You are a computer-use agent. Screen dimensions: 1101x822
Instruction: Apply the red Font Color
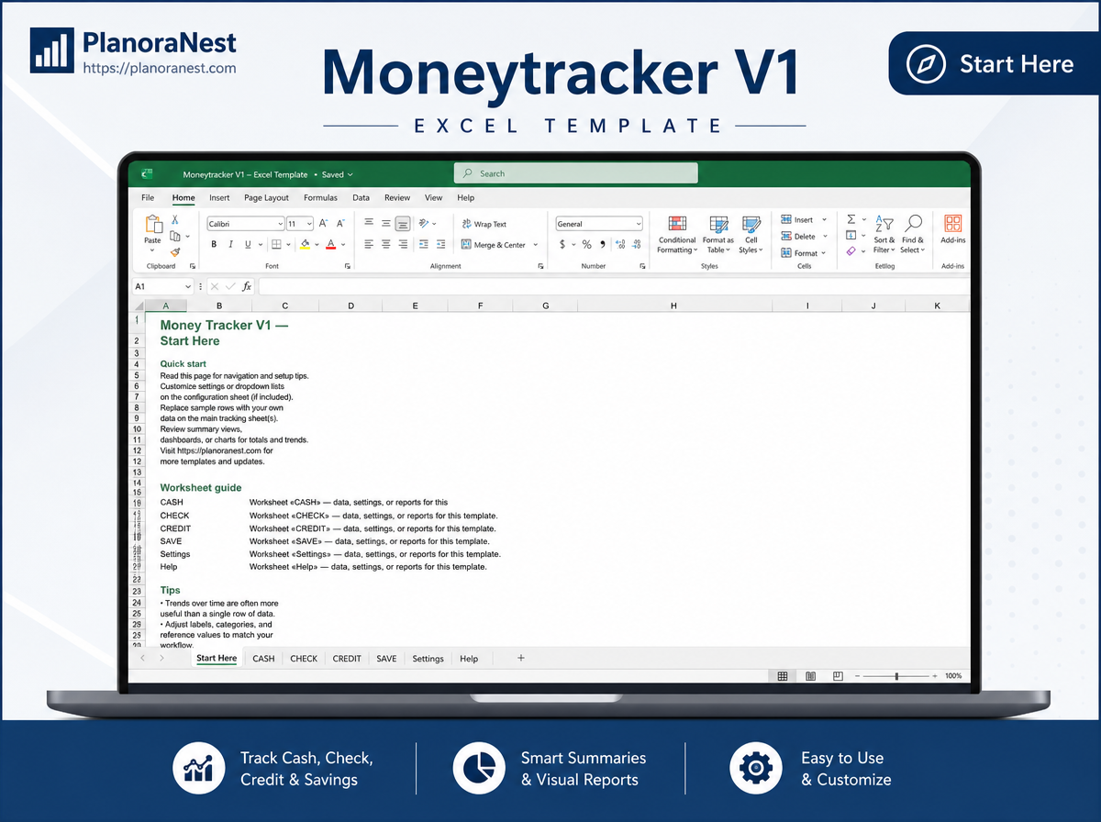[331, 245]
